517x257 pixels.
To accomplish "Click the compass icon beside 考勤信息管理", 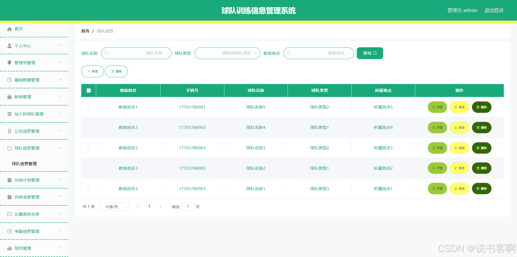I will tap(9, 231).
